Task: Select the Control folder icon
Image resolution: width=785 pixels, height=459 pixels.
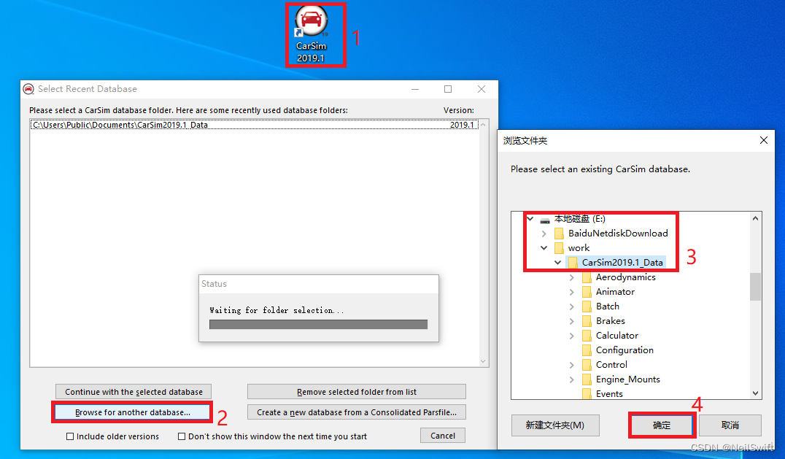Action: [587, 365]
